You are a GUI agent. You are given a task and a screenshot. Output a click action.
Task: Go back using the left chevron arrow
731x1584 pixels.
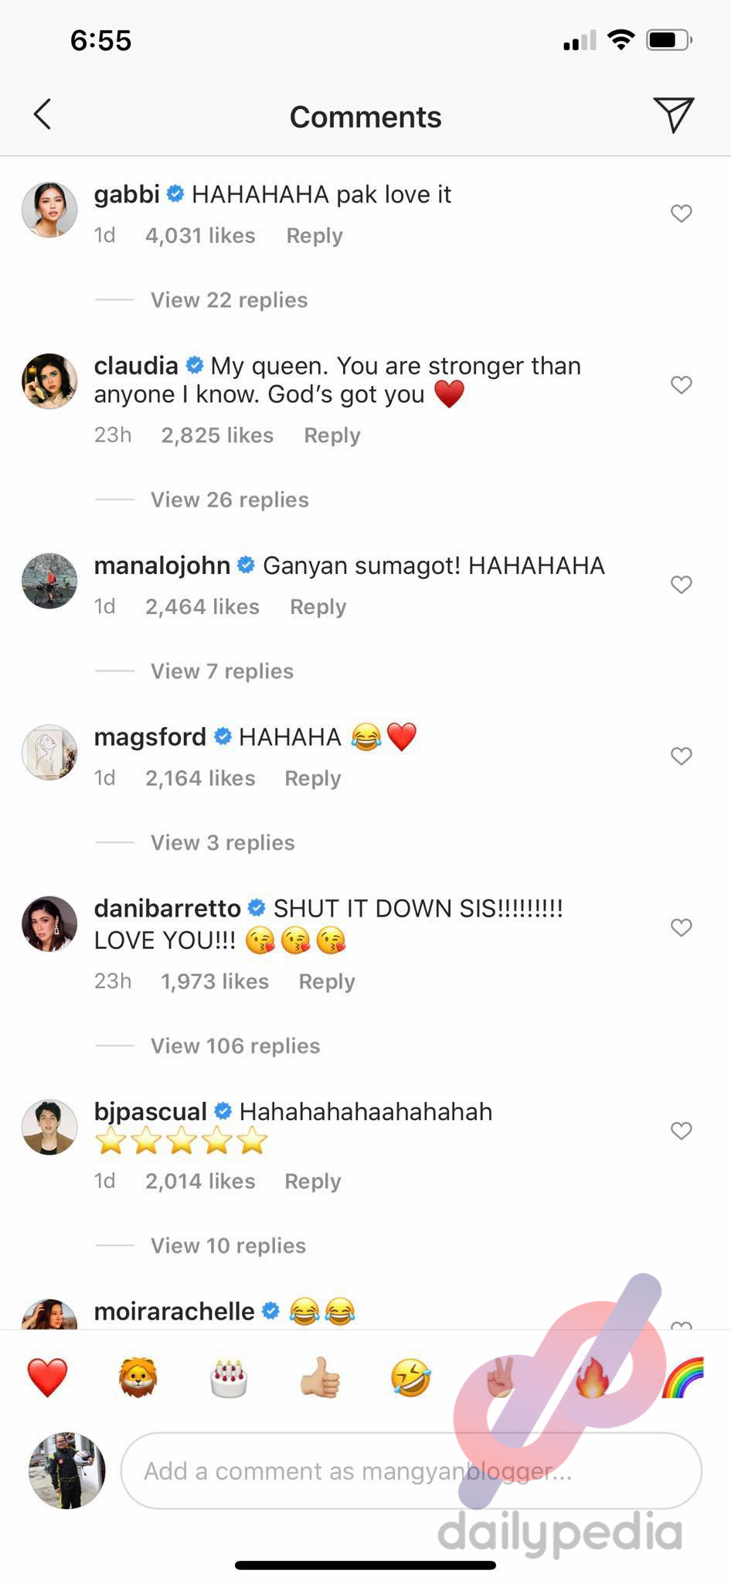(42, 114)
